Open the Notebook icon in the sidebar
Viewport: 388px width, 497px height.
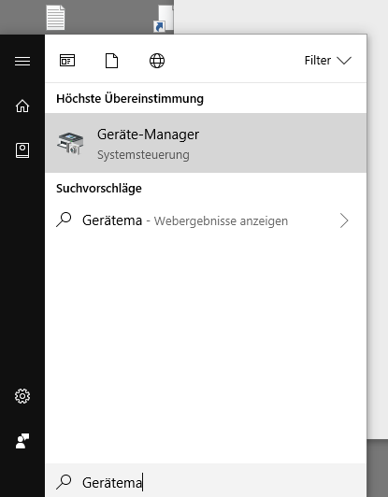22,150
